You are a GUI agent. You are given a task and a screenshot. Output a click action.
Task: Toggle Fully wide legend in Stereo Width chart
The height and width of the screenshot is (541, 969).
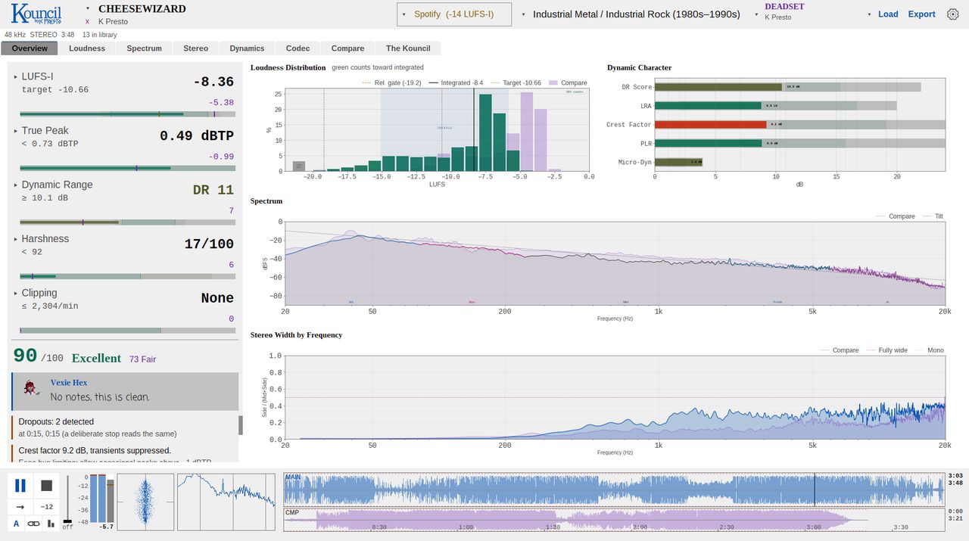coord(886,350)
